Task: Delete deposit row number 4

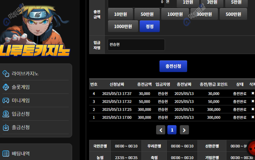Action: (253, 93)
